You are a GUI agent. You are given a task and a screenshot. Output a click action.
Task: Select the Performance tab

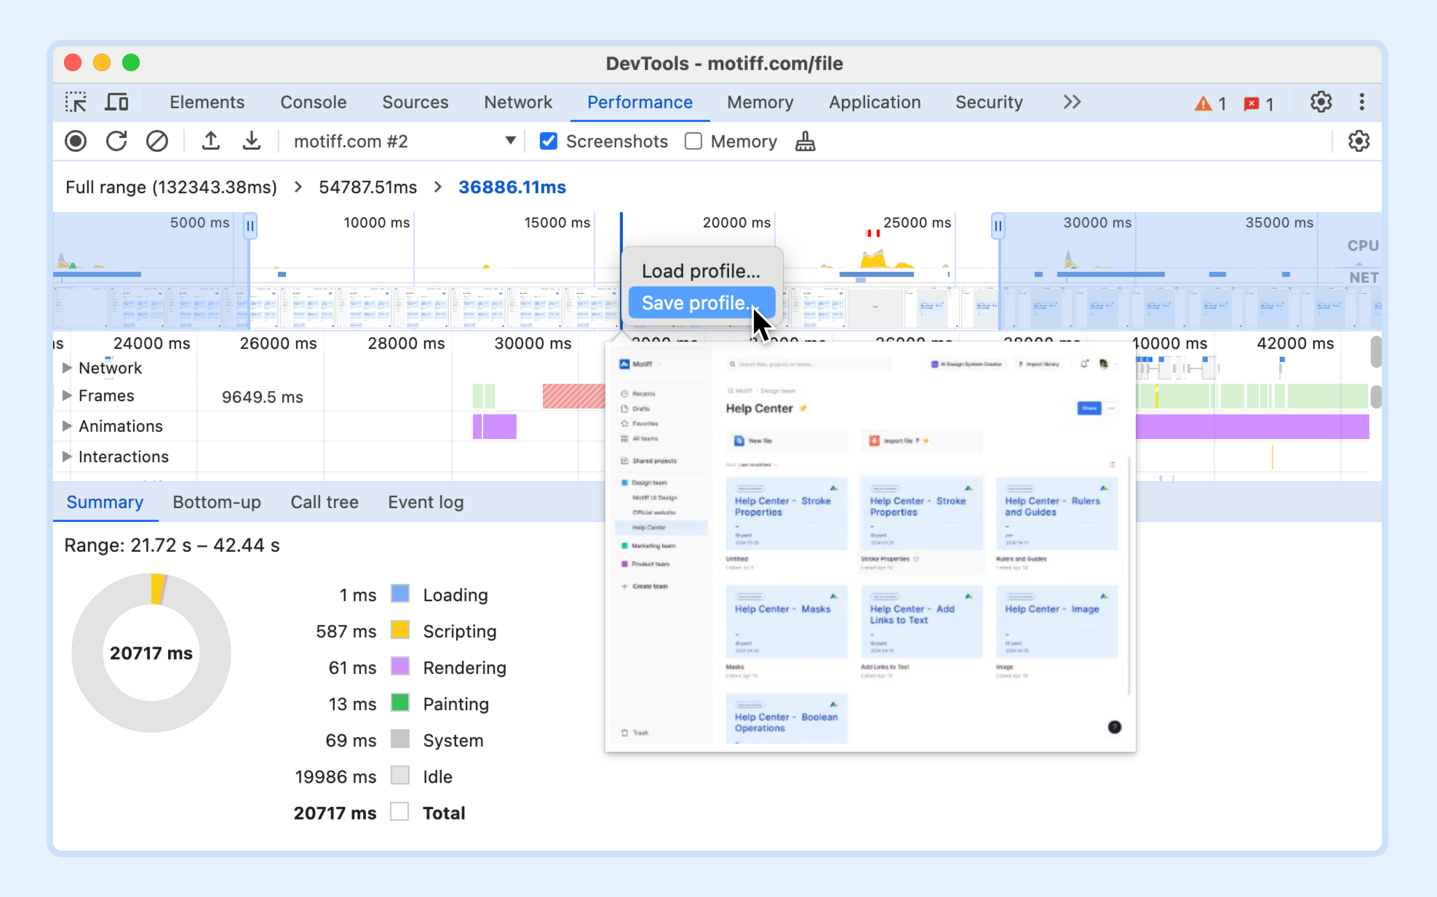pyautogui.click(x=640, y=102)
